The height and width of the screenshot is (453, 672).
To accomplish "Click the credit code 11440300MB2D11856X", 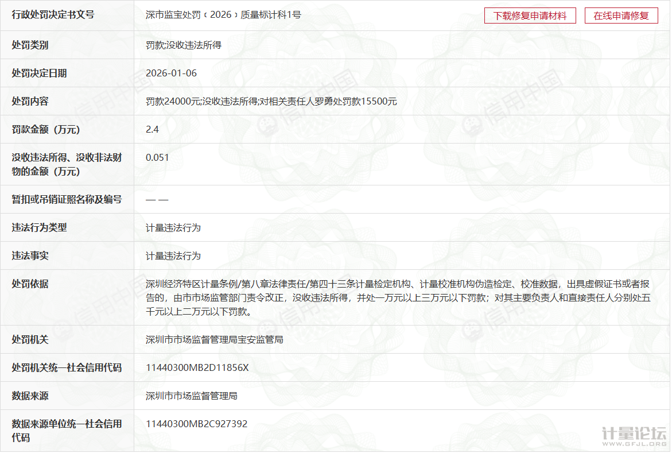I will (197, 367).
